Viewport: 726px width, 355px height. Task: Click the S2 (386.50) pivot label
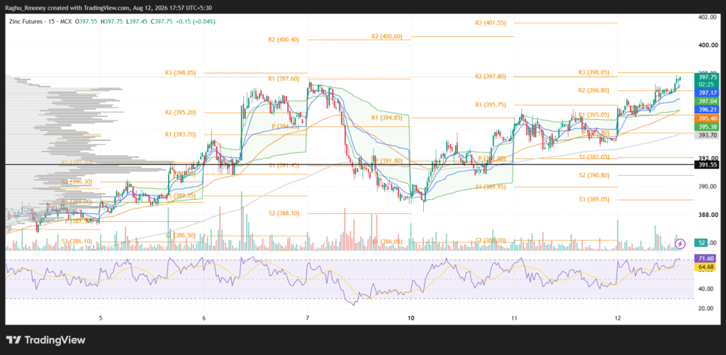click(181, 235)
